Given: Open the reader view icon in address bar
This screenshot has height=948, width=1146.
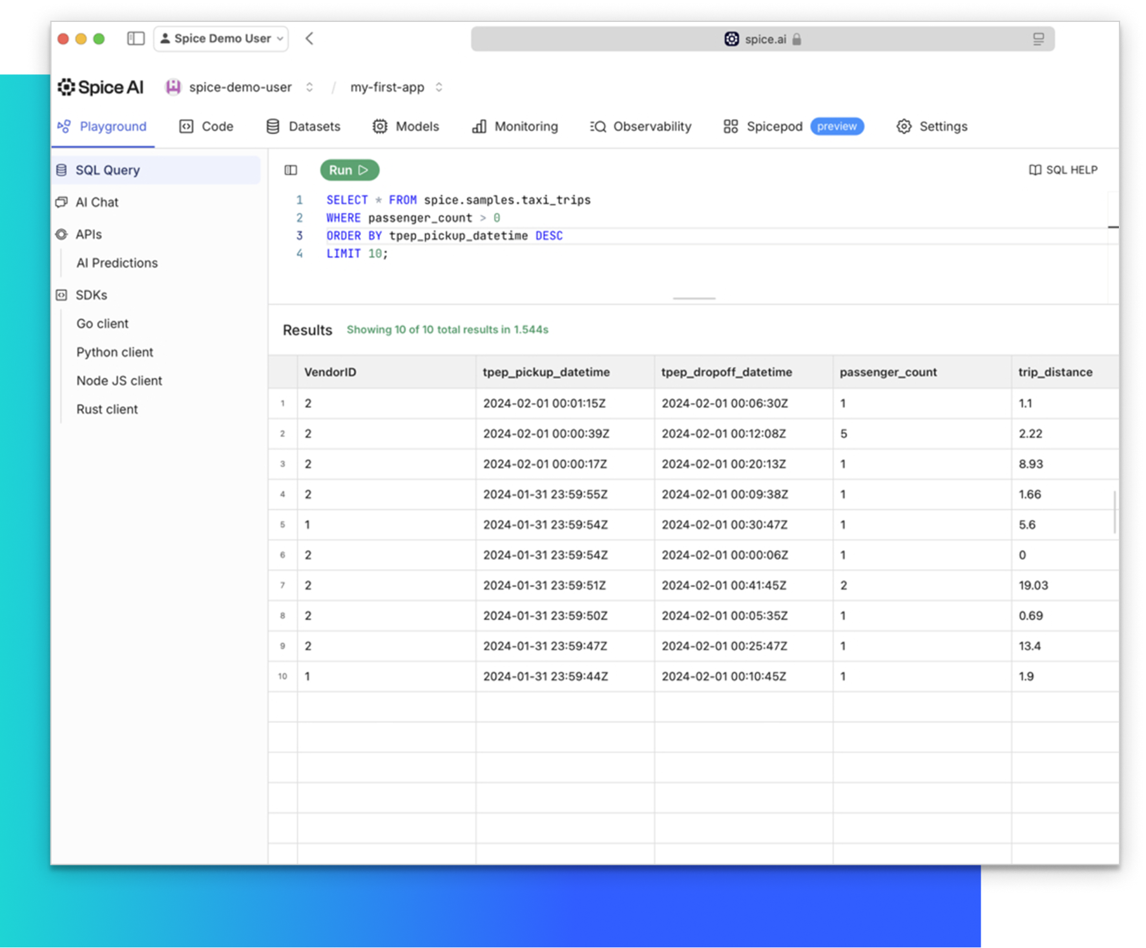Looking at the screenshot, I should pyautogui.click(x=1038, y=39).
